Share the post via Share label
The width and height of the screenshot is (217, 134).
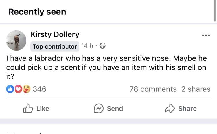click(x=187, y=109)
